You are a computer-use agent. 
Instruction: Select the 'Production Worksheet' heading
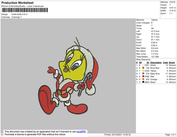17,3
